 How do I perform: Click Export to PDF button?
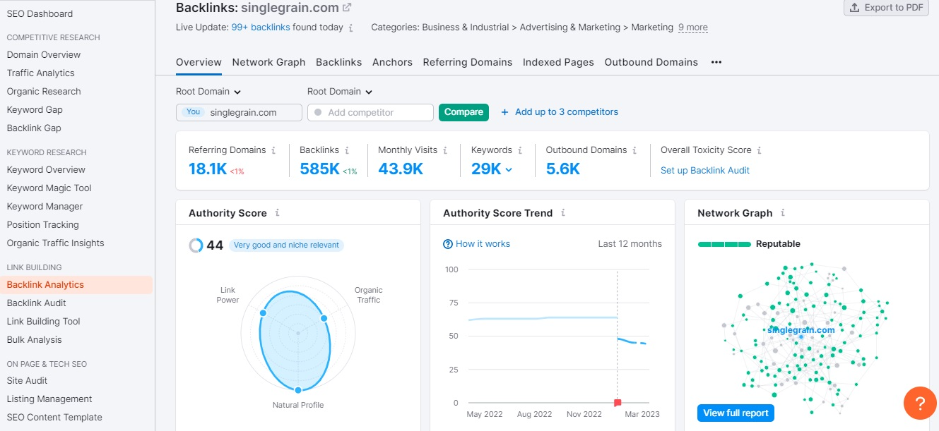tap(886, 8)
